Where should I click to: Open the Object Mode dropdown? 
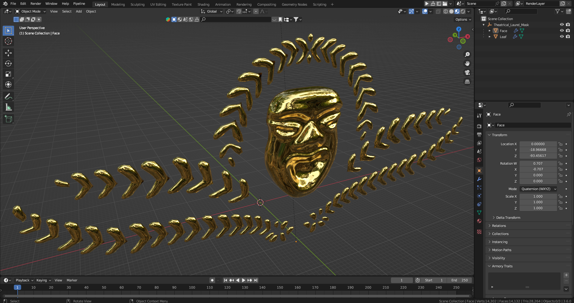tap(30, 11)
